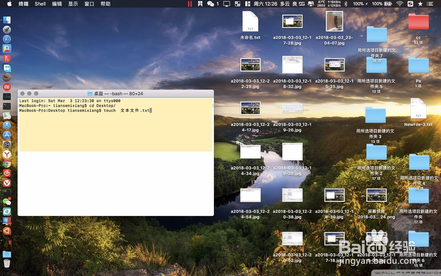The height and width of the screenshot is (276, 441).
Task: Launch Yandex browser from the Dock
Action: pyautogui.click(x=7, y=154)
